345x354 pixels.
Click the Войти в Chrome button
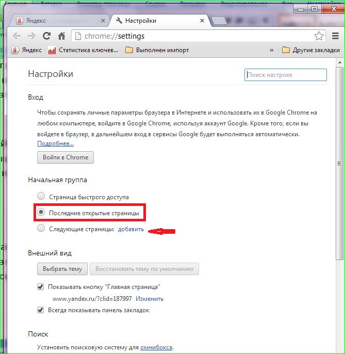tap(65, 157)
